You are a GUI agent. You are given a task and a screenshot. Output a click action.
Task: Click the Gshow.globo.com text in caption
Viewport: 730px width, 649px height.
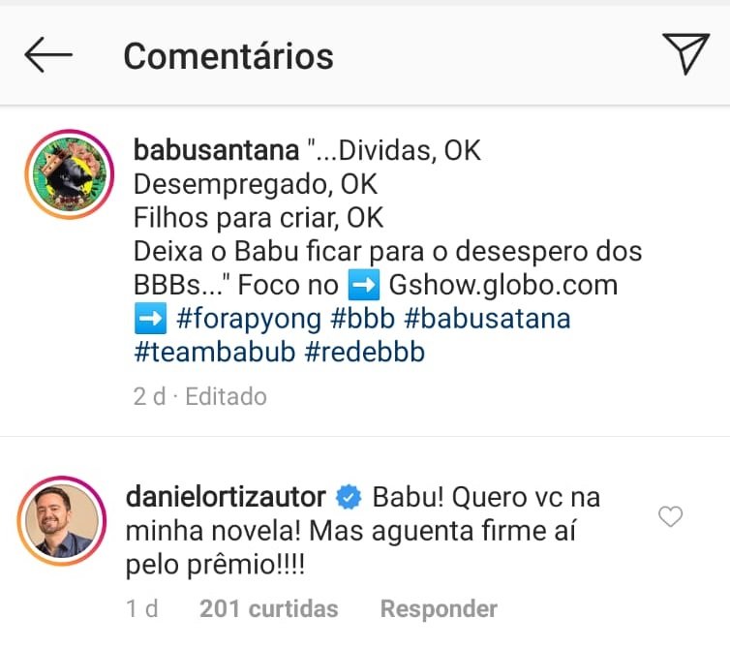503,285
